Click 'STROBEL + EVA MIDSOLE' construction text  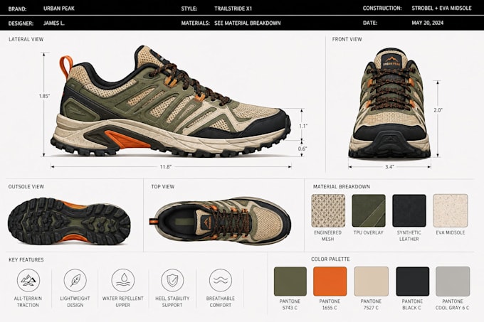pos(441,9)
